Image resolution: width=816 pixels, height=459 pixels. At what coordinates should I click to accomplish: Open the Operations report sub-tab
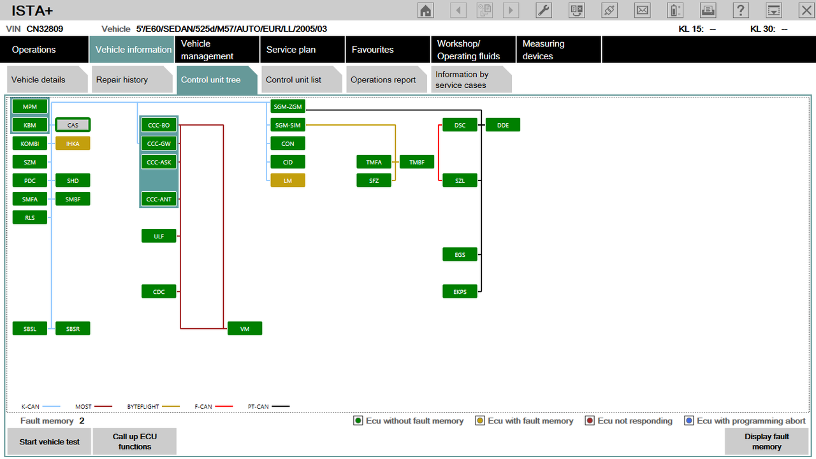pyautogui.click(x=386, y=80)
